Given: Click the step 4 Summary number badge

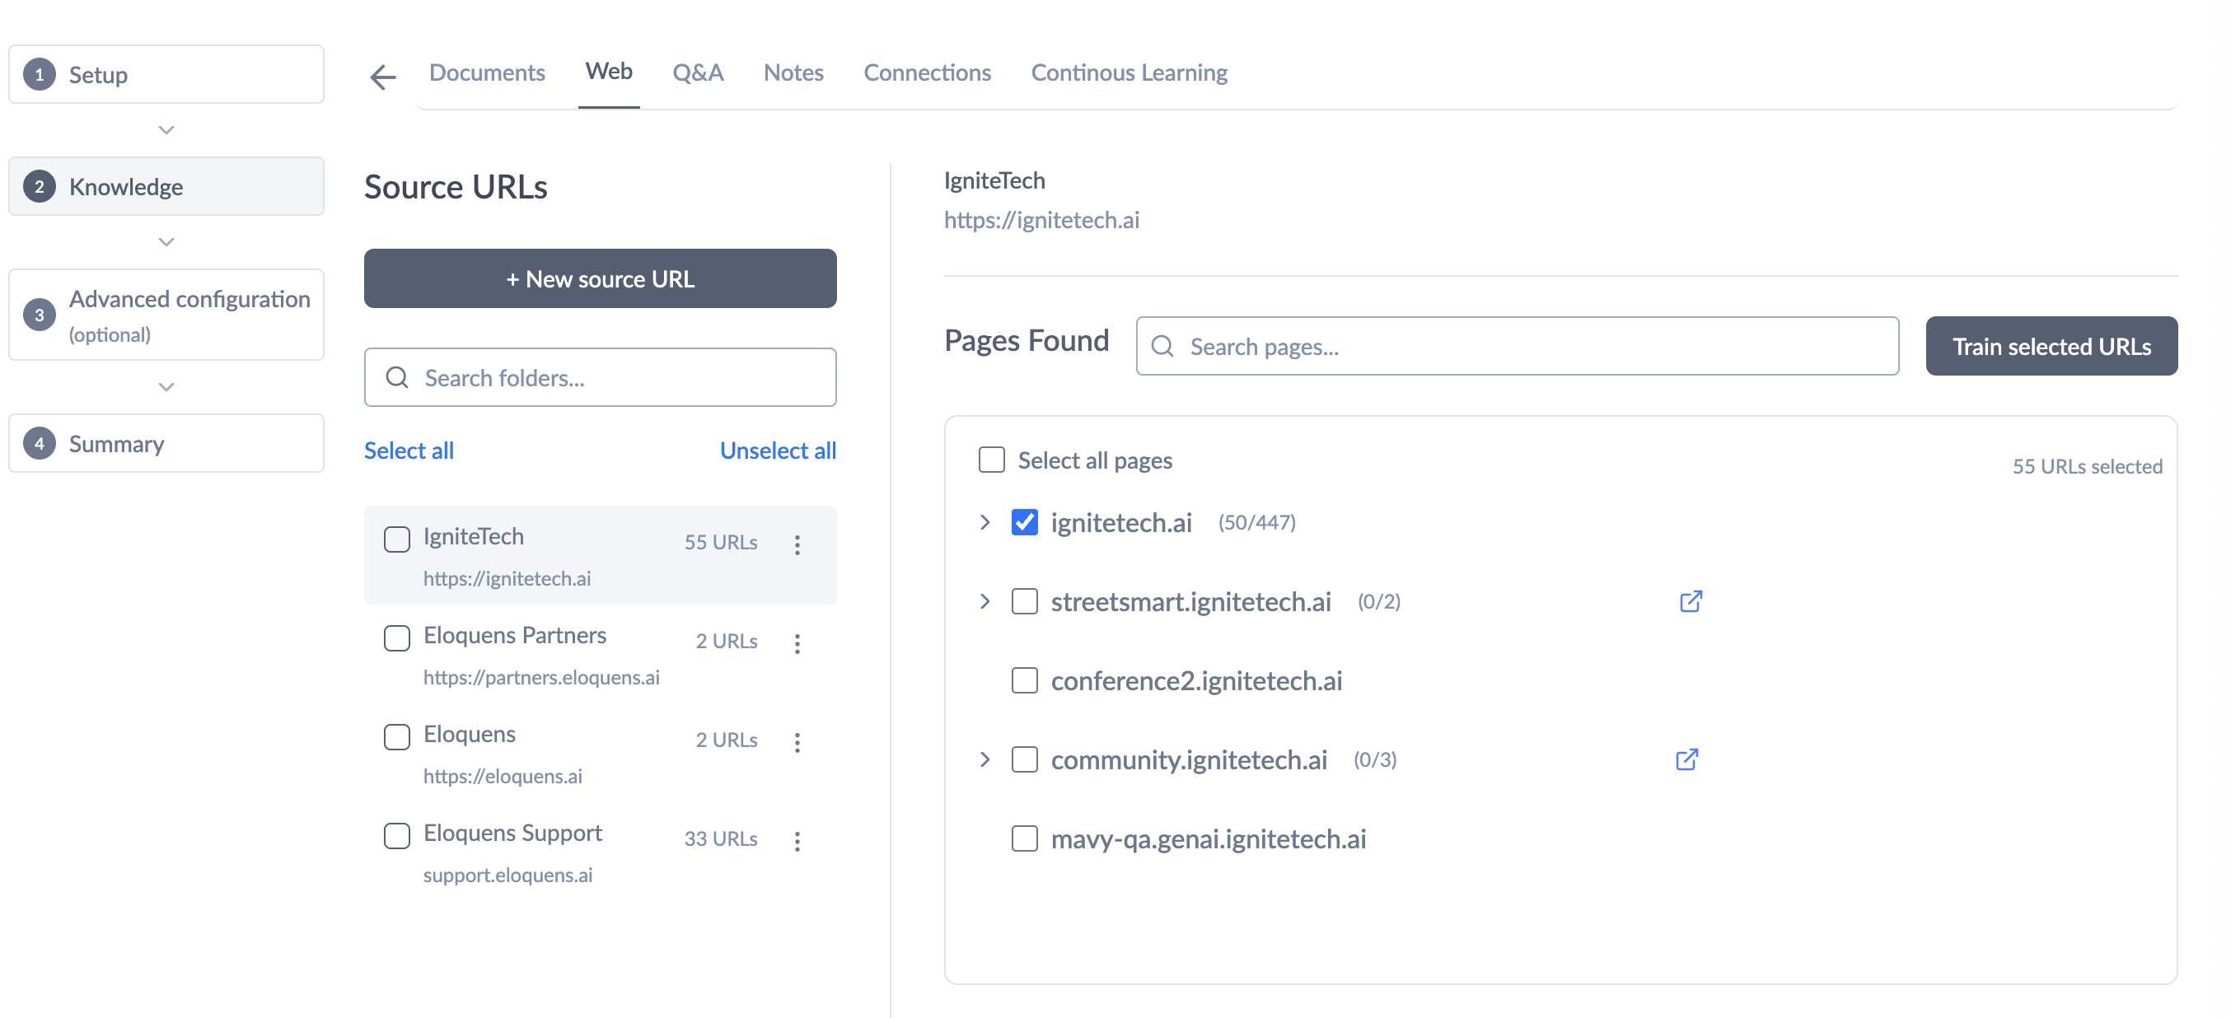Looking at the screenshot, I should (39, 443).
